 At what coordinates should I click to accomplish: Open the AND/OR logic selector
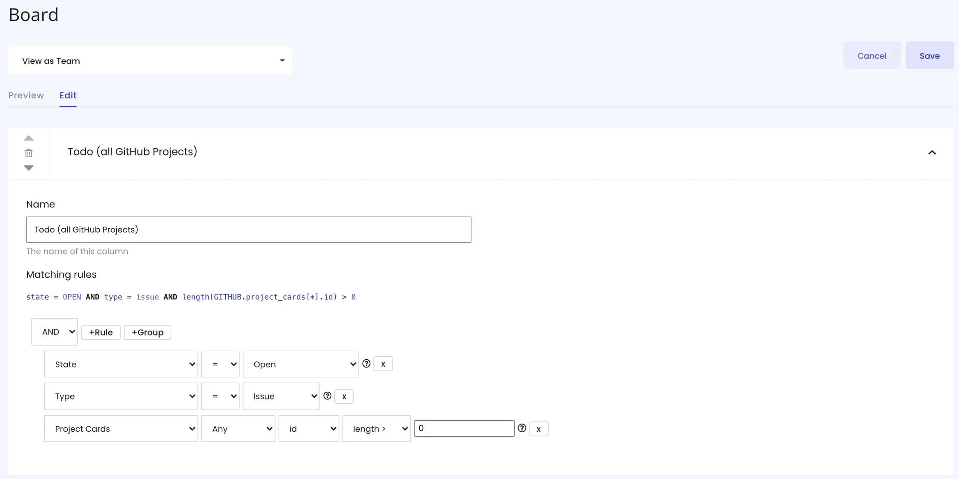(54, 332)
